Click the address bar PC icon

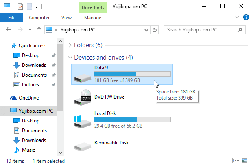click(x=49, y=30)
